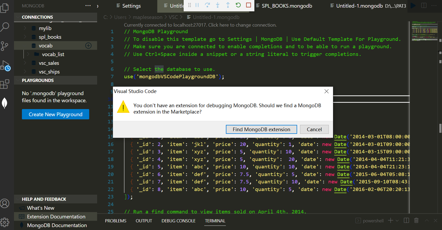
Task: Click the connection status line above editor
Action: coord(200,25)
